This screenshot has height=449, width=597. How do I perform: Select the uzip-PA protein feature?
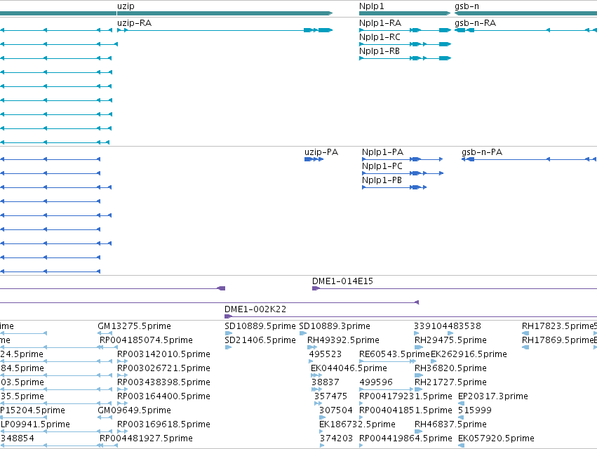(x=314, y=159)
